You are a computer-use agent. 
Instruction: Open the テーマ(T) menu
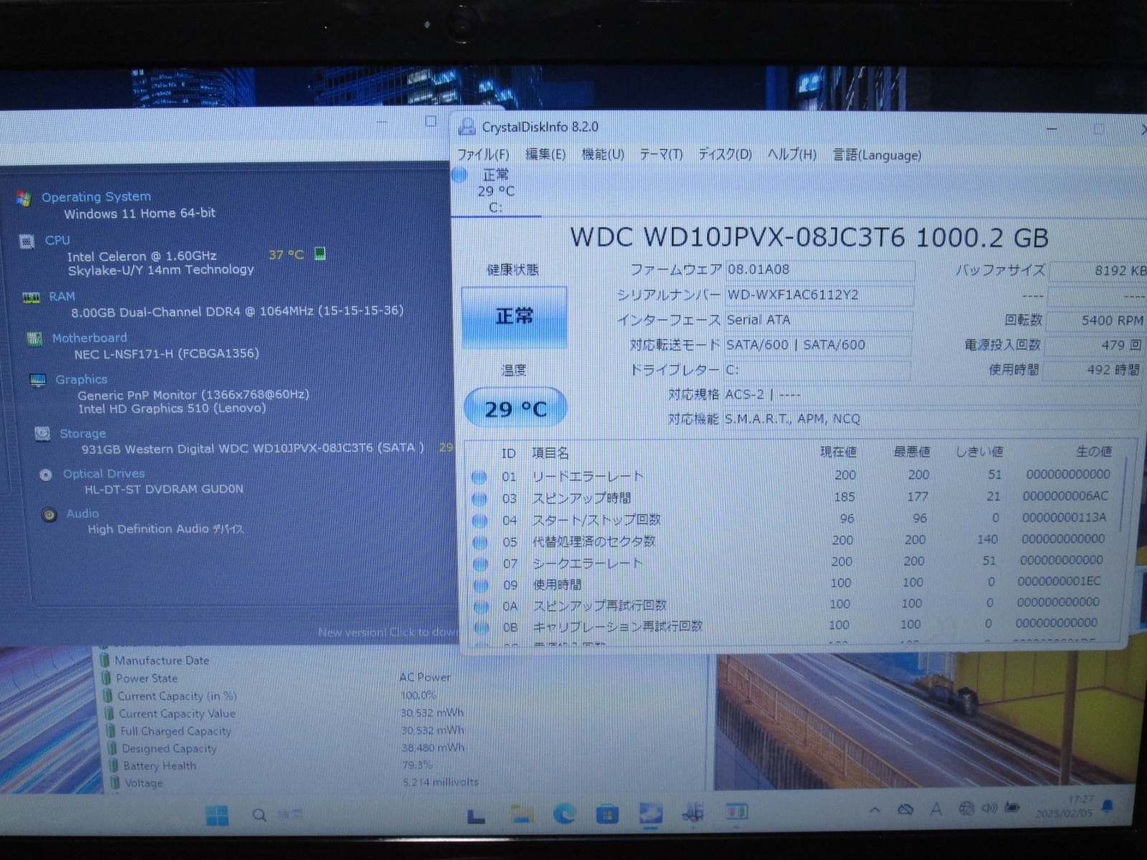click(x=661, y=155)
